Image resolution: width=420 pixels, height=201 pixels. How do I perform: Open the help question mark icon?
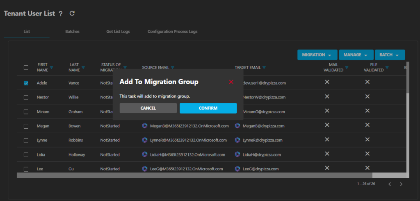point(61,13)
